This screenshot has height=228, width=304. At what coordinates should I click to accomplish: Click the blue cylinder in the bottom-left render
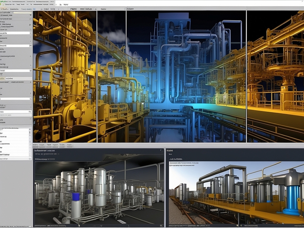[75, 196]
